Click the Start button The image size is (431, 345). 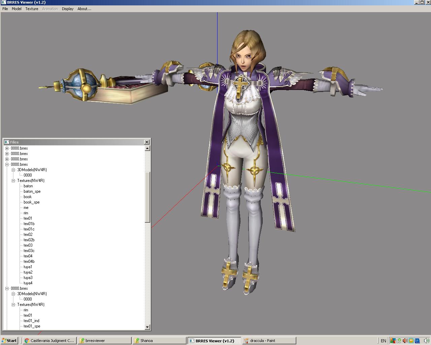(x=8, y=340)
